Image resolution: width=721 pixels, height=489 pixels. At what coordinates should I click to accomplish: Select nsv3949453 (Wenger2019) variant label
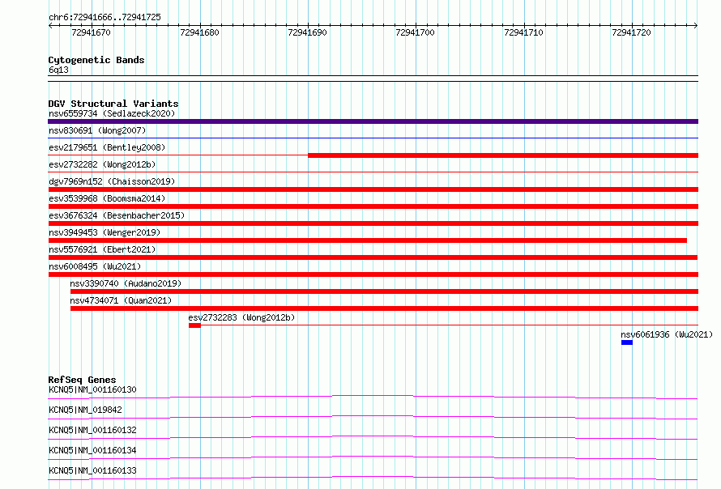click(x=105, y=232)
